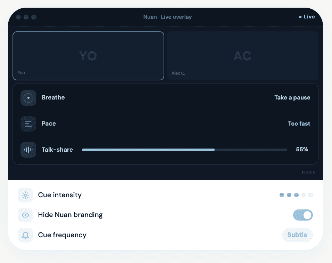The image size is (332, 263).
Task: Click the Too fast pace warning
Action: tap(299, 123)
